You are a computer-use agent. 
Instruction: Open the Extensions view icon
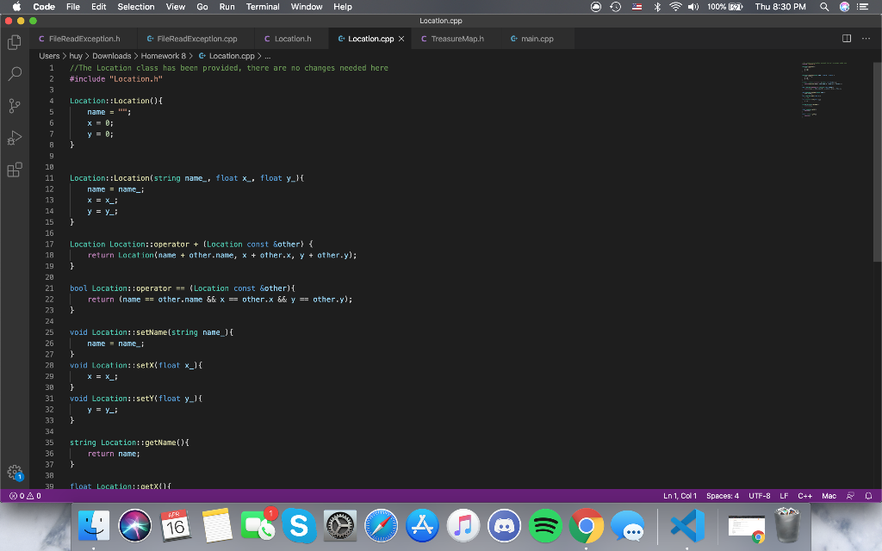coord(15,170)
